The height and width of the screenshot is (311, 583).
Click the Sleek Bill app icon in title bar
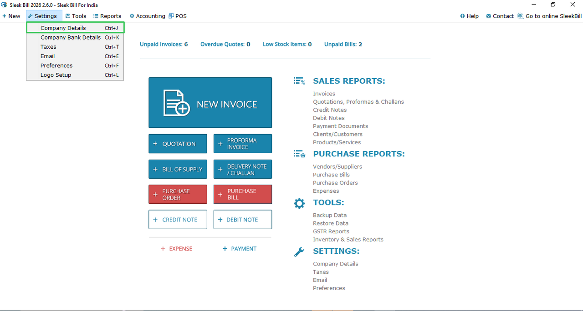pos(4,5)
